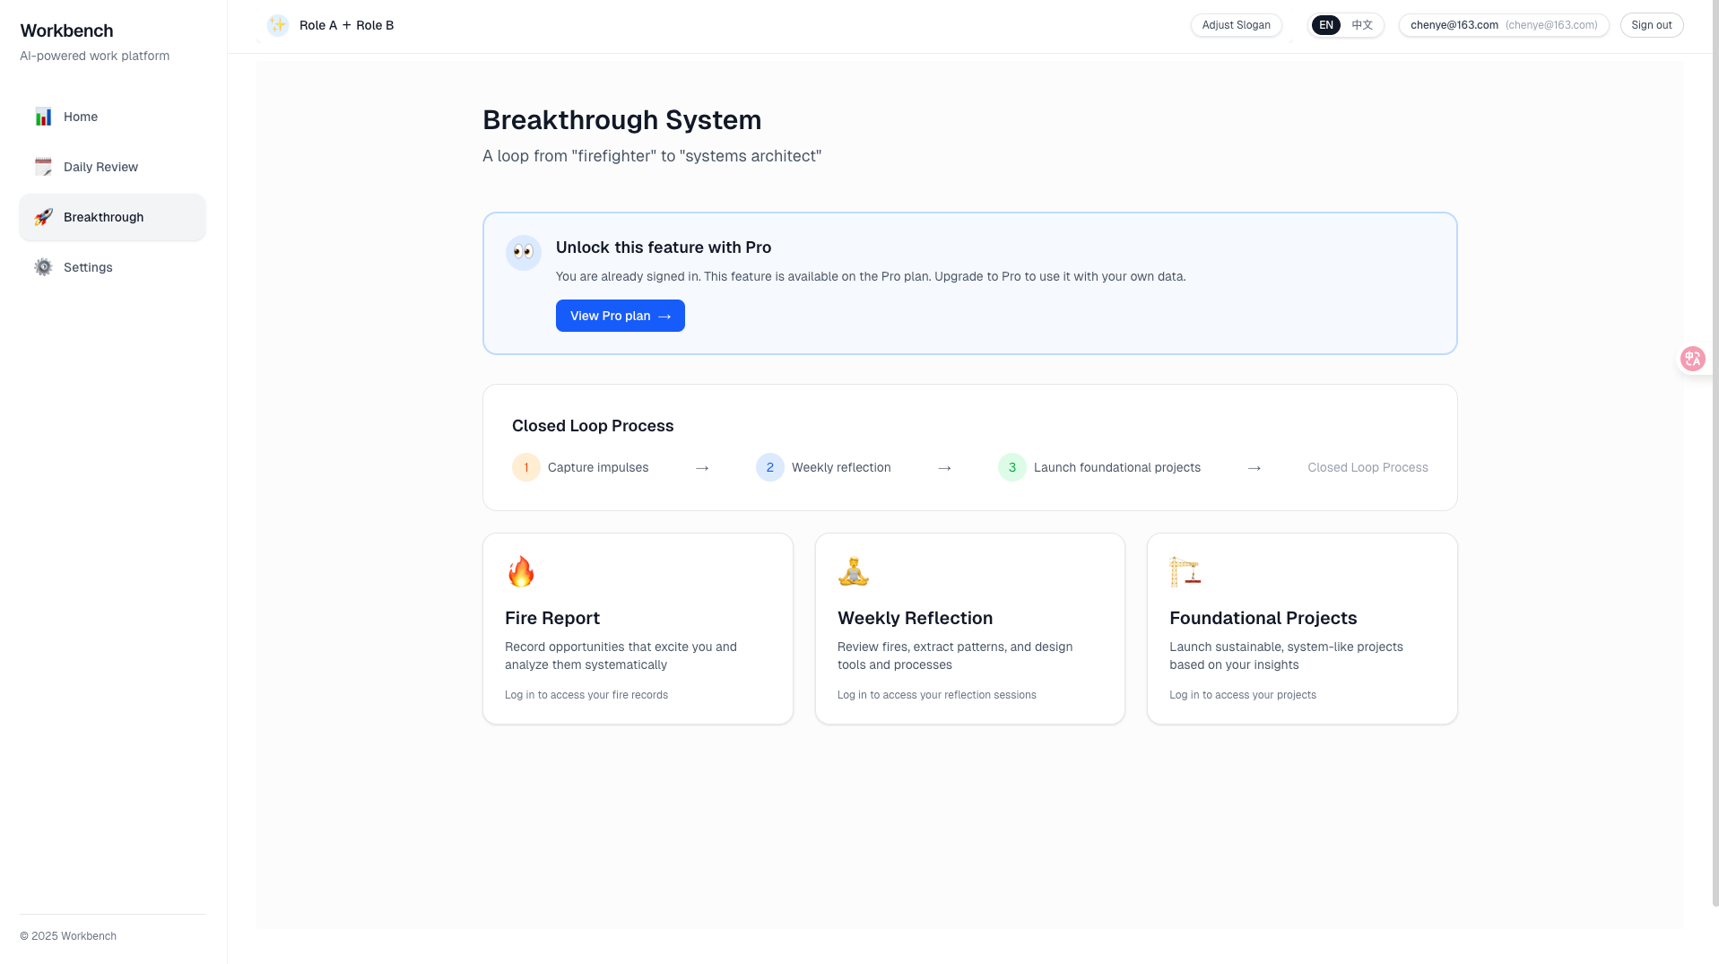The image size is (1719, 964).
Task: Click the eyes emoji in the Pro banner
Action: 523,252
